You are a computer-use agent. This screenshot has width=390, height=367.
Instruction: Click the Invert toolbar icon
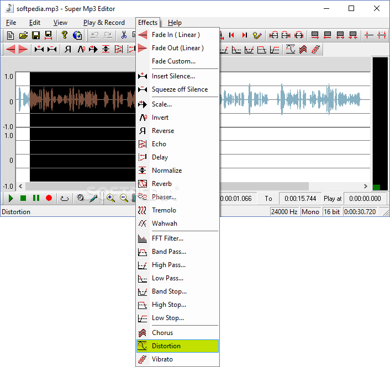pos(81,49)
